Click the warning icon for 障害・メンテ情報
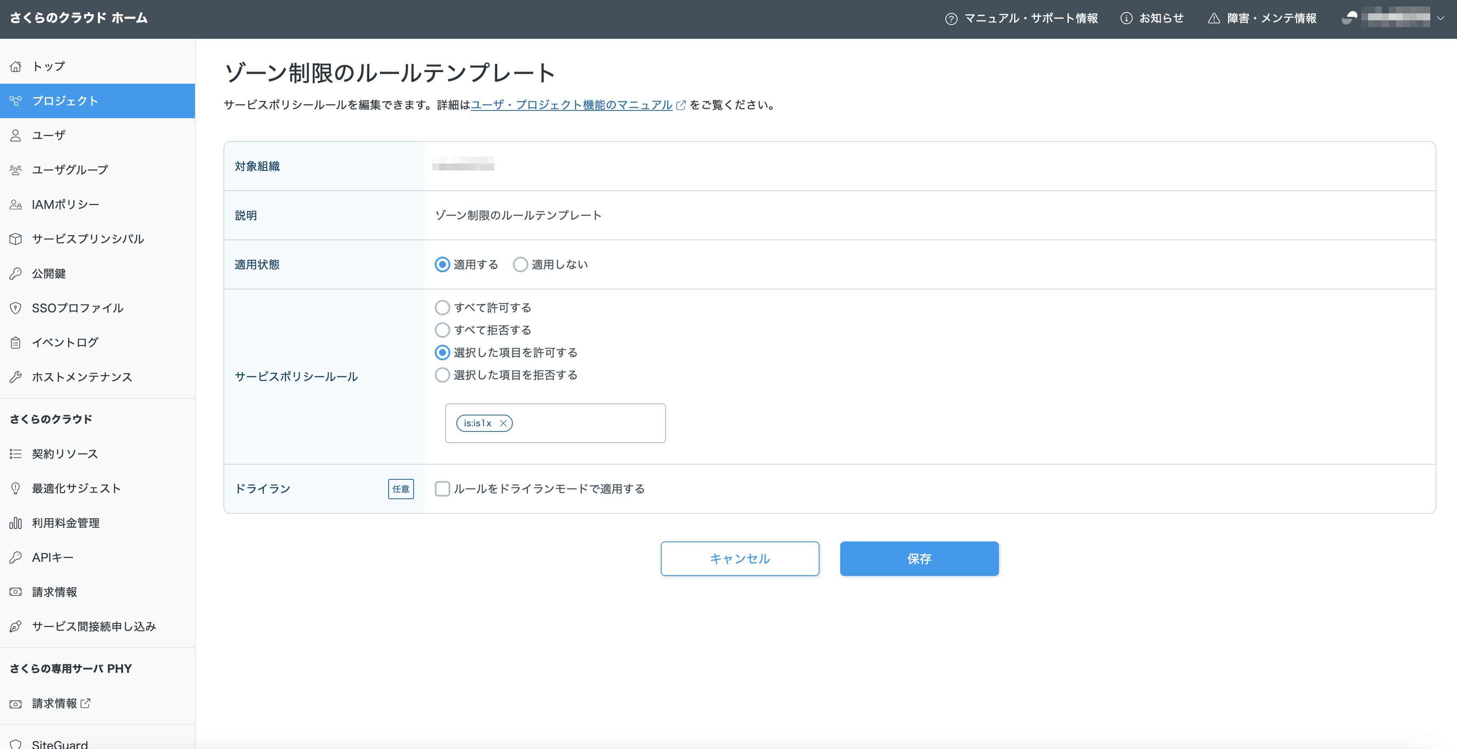Image resolution: width=1457 pixels, height=749 pixels. tap(1214, 18)
